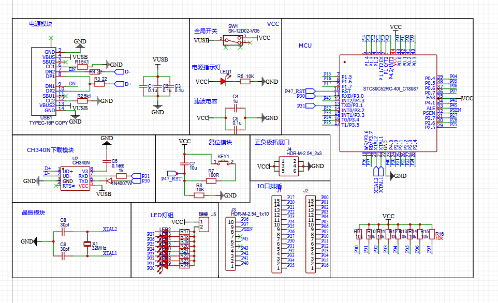This screenshot has height=303, width=498.
Task: Select the CH340N U2 chip symbol
Action: coord(75,178)
